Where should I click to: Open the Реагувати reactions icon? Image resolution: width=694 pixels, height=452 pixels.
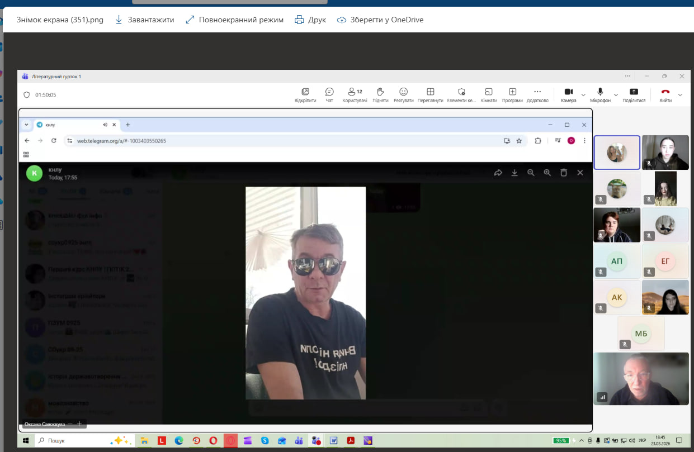[403, 92]
